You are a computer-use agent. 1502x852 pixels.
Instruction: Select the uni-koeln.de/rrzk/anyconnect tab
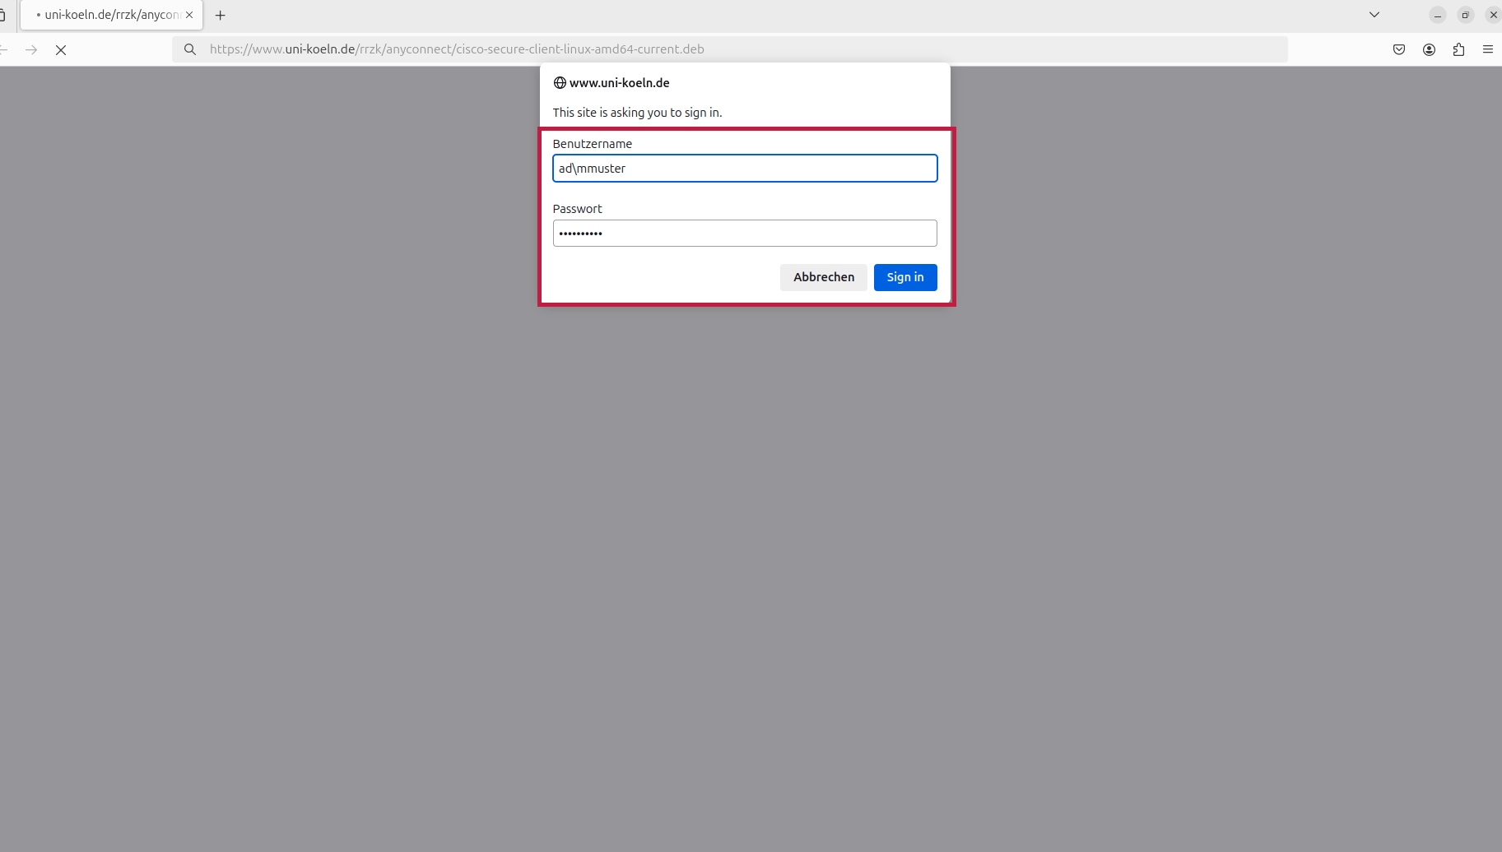[112, 15]
